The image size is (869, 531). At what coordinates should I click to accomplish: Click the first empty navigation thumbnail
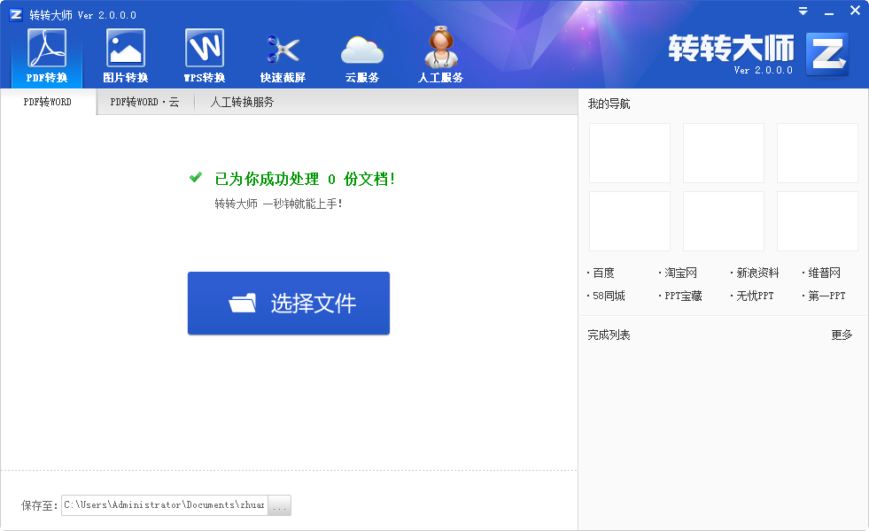coord(629,152)
